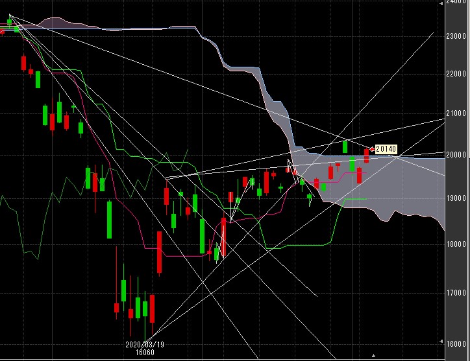
Task: Select the 16060 low price annotation
Action: [143, 353]
